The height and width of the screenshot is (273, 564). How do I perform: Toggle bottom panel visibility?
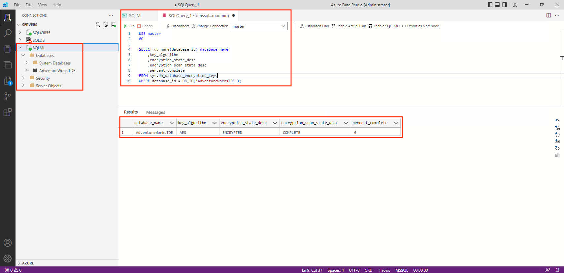coord(497,5)
